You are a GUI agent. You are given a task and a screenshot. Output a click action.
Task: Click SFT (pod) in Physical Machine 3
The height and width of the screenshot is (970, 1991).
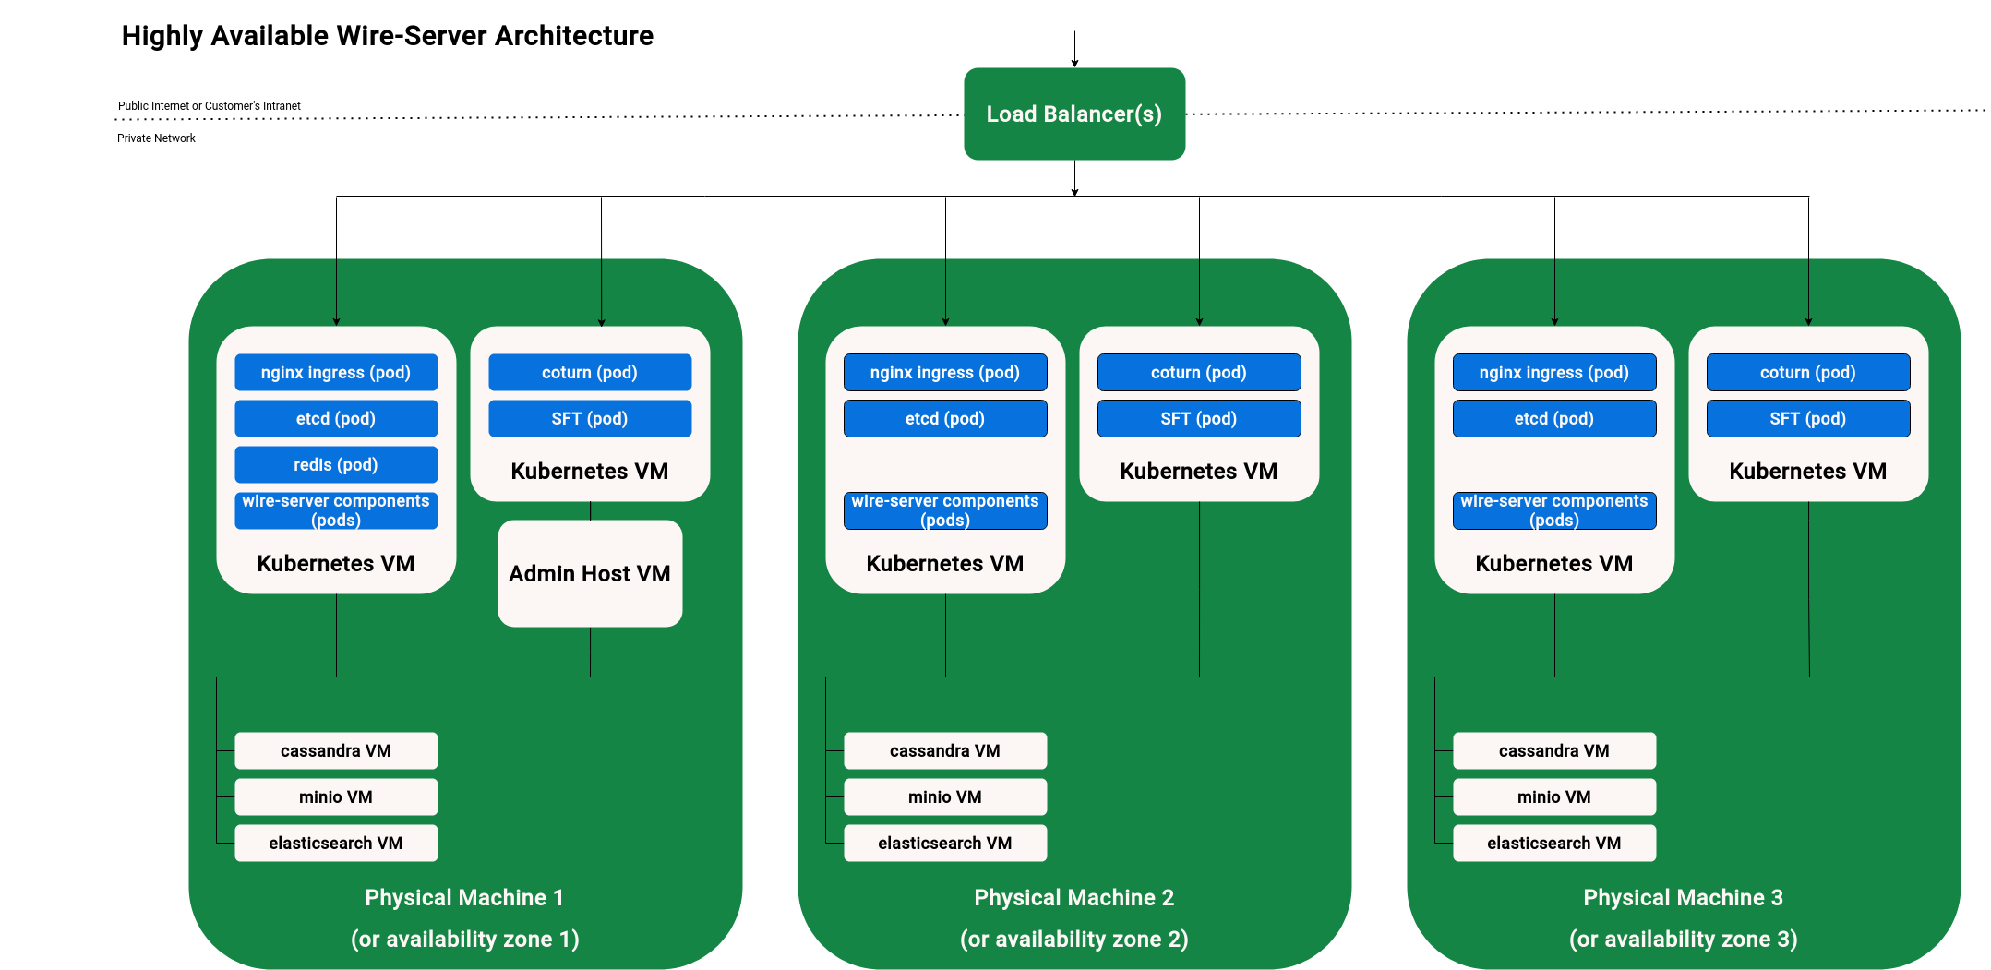[x=1808, y=418]
